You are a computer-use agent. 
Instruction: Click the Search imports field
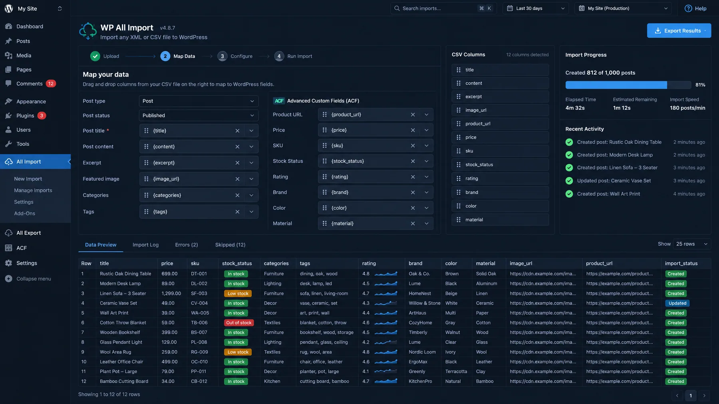point(443,8)
